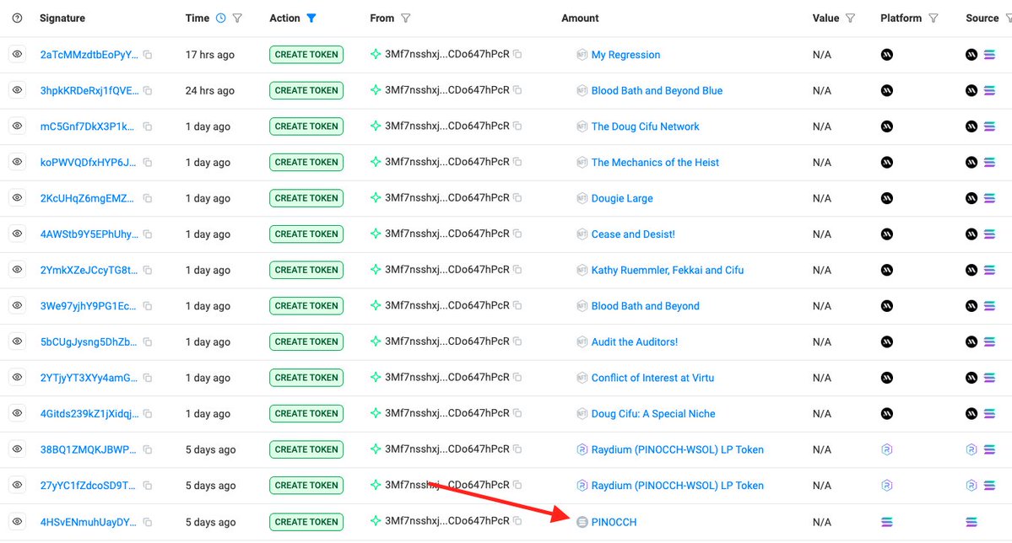
Task: Toggle eye icon for mC5Gnf7DkX3P1k row
Action: coord(18,126)
